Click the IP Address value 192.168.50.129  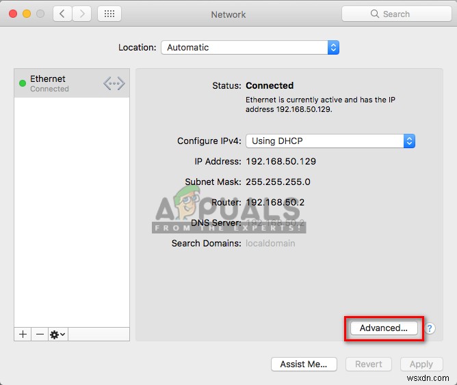click(280, 161)
